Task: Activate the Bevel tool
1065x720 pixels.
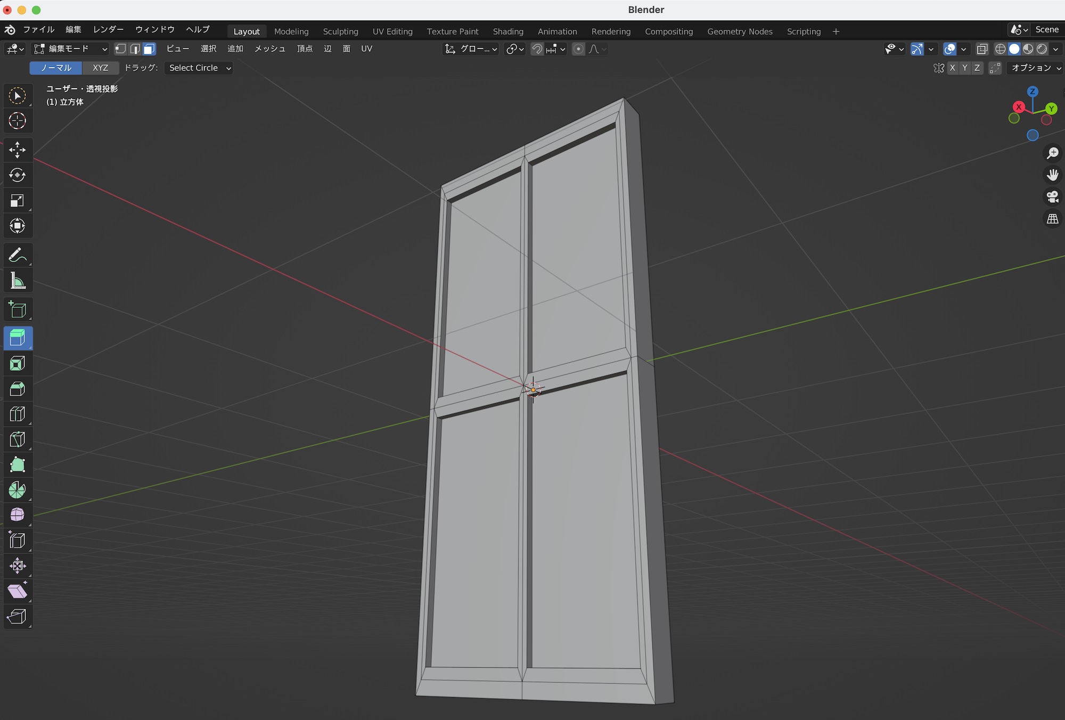Action: (17, 389)
